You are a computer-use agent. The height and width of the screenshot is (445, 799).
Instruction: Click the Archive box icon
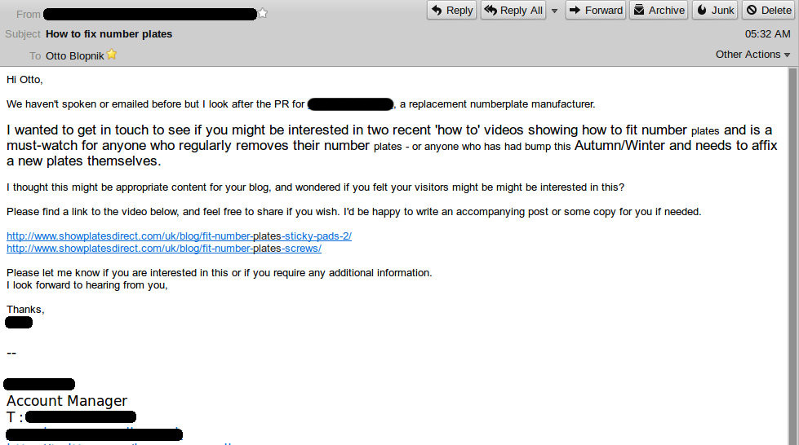click(639, 10)
